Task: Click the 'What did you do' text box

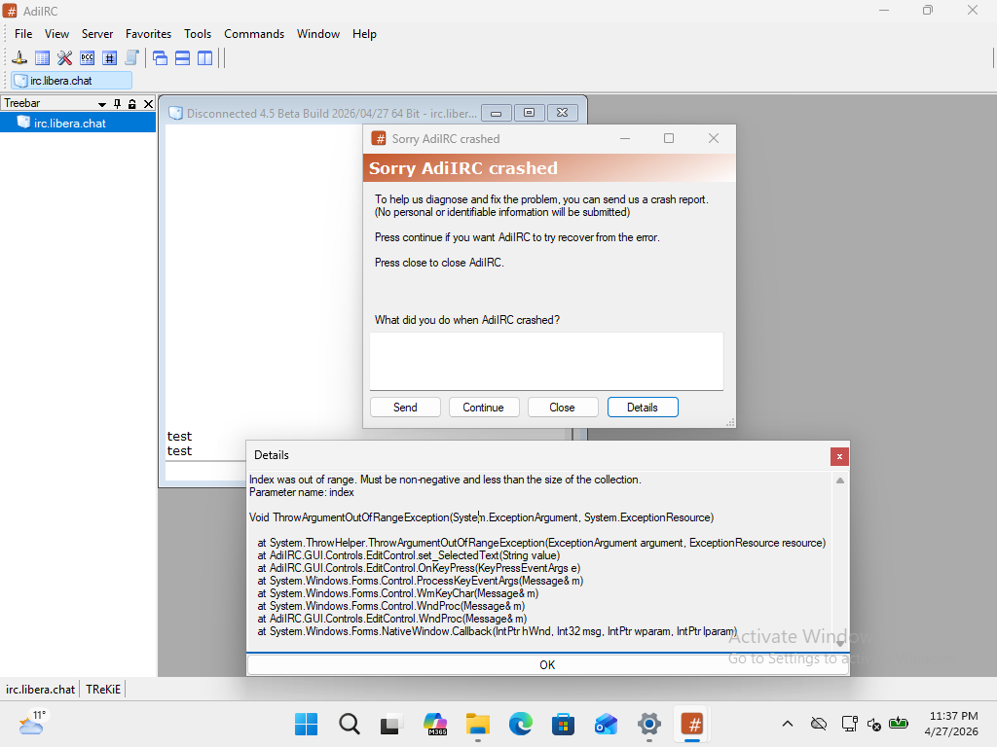Action: click(545, 360)
